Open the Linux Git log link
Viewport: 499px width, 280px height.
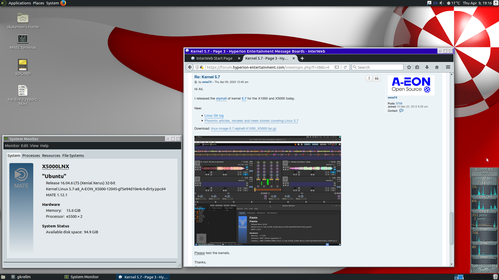click(x=214, y=116)
